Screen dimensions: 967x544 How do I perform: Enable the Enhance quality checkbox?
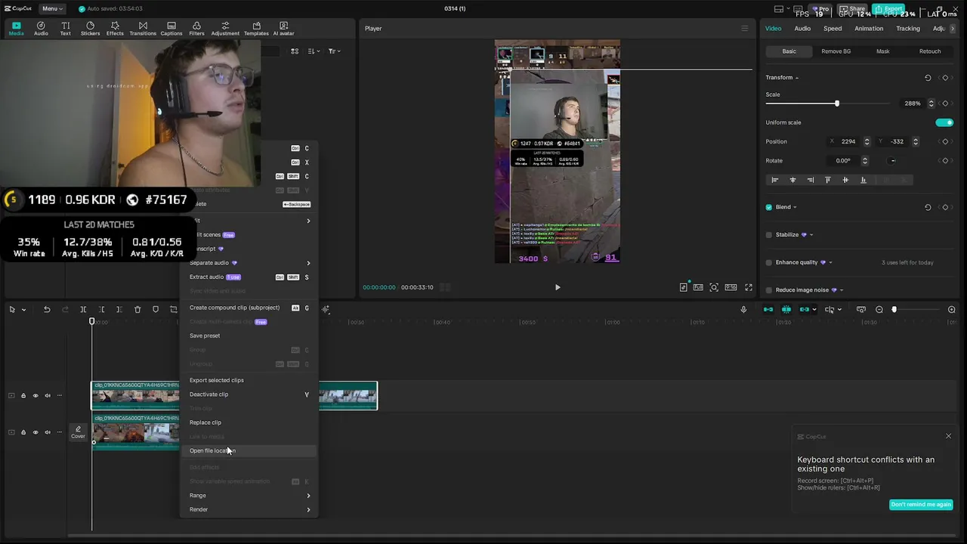pyautogui.click(x=769, y=262)
